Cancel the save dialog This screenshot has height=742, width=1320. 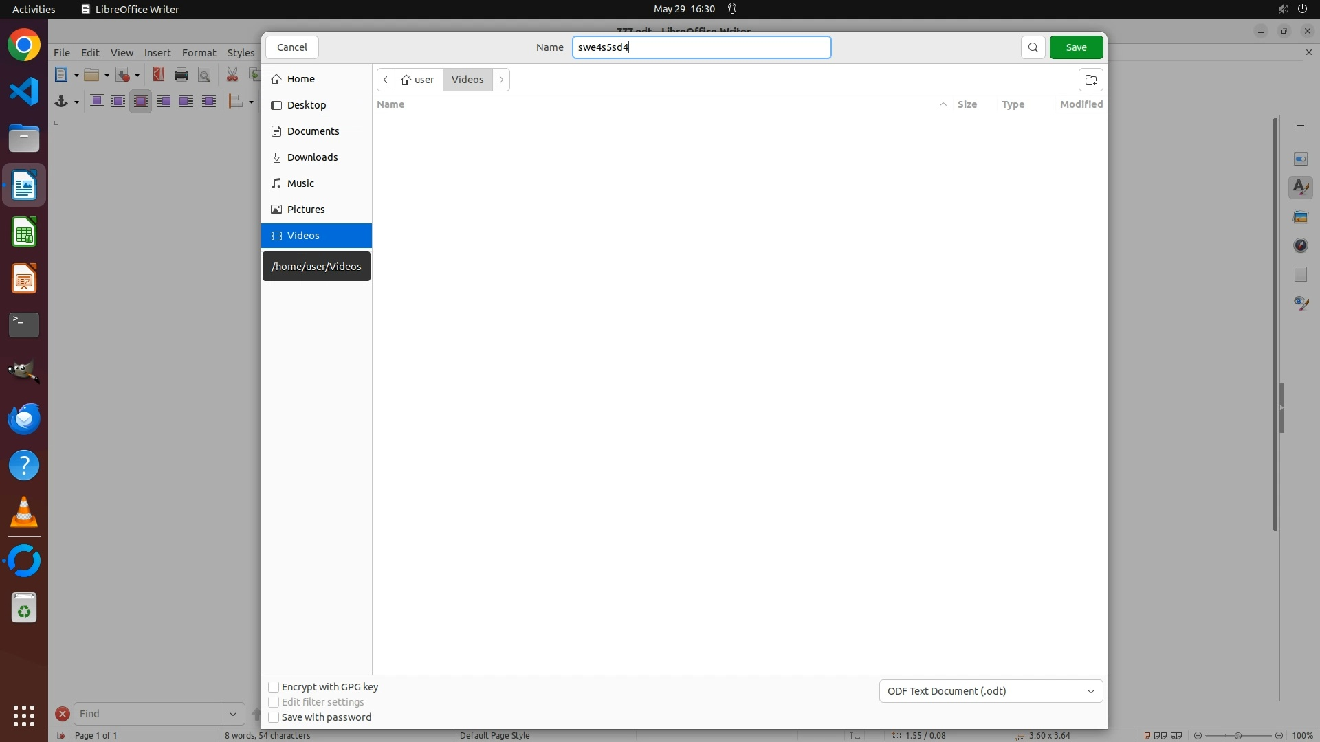[291, 47]
